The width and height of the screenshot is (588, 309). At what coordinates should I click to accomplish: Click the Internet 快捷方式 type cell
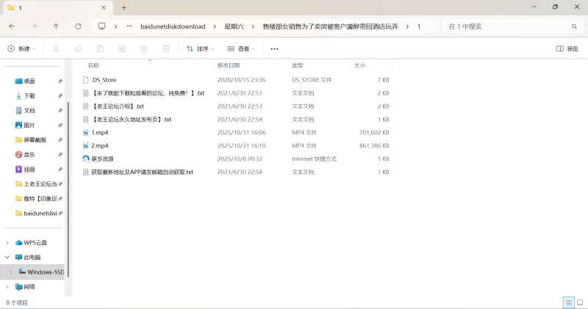pos(315,159)
